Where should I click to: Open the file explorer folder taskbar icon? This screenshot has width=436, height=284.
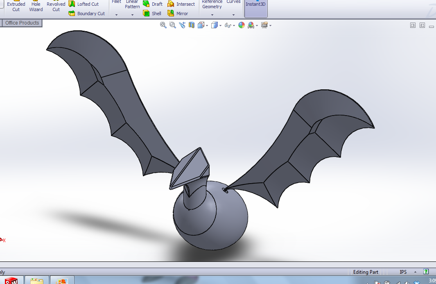tap(37, 280)
